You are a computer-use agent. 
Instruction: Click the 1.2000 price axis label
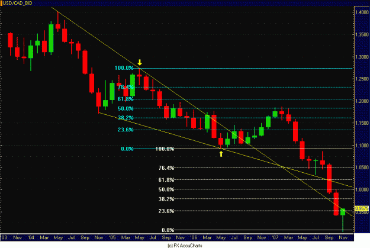[362, 101]
